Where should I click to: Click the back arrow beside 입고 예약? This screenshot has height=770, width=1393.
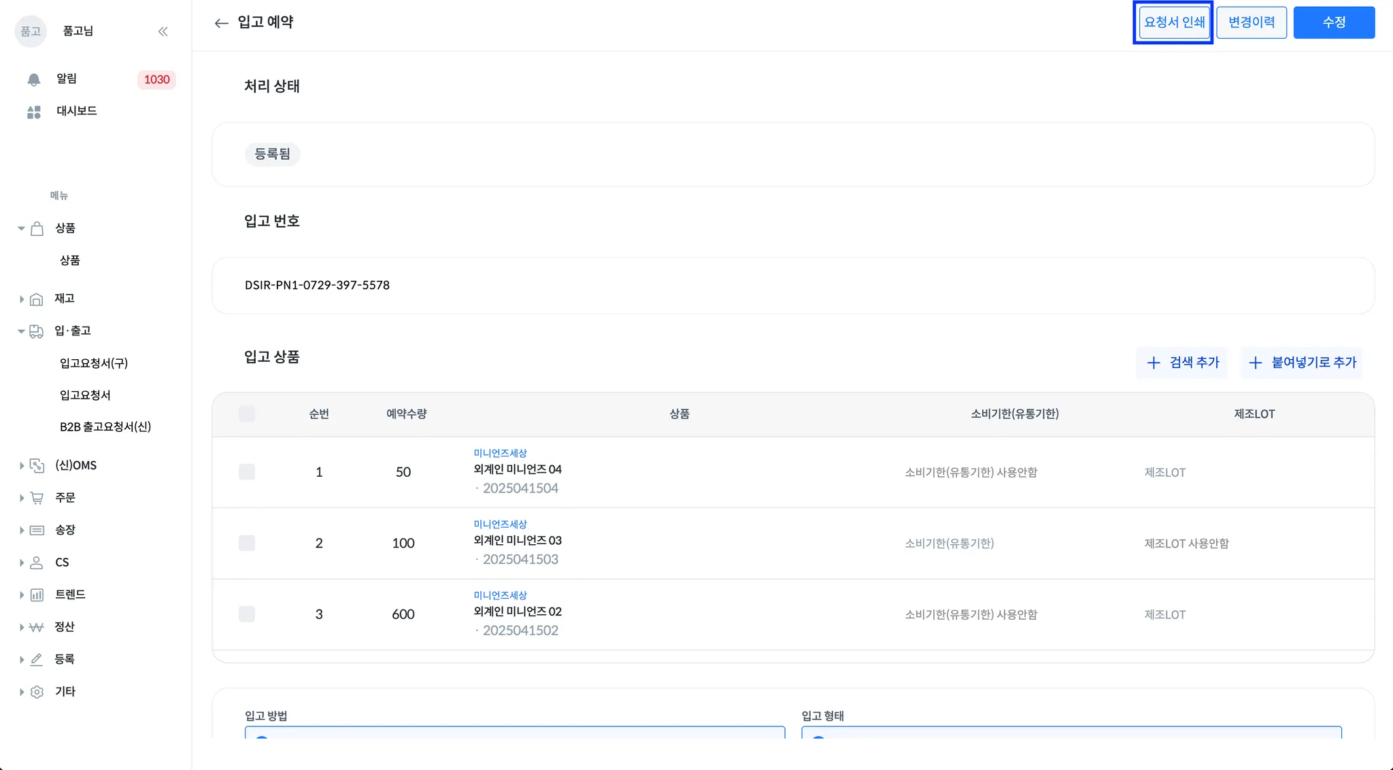[x=221, y=23]
